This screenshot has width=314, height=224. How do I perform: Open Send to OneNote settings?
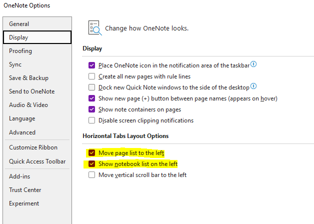37,91
